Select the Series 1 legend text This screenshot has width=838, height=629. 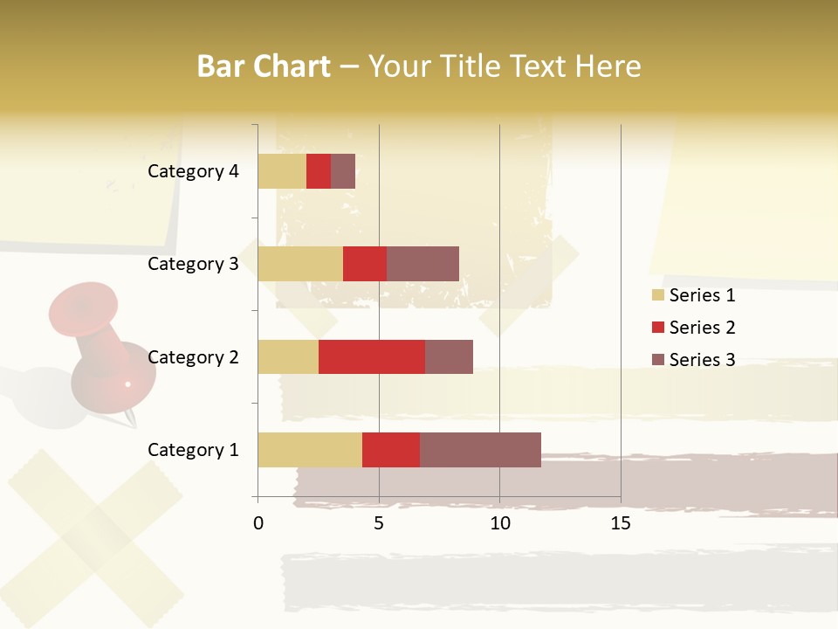[702, 295]
